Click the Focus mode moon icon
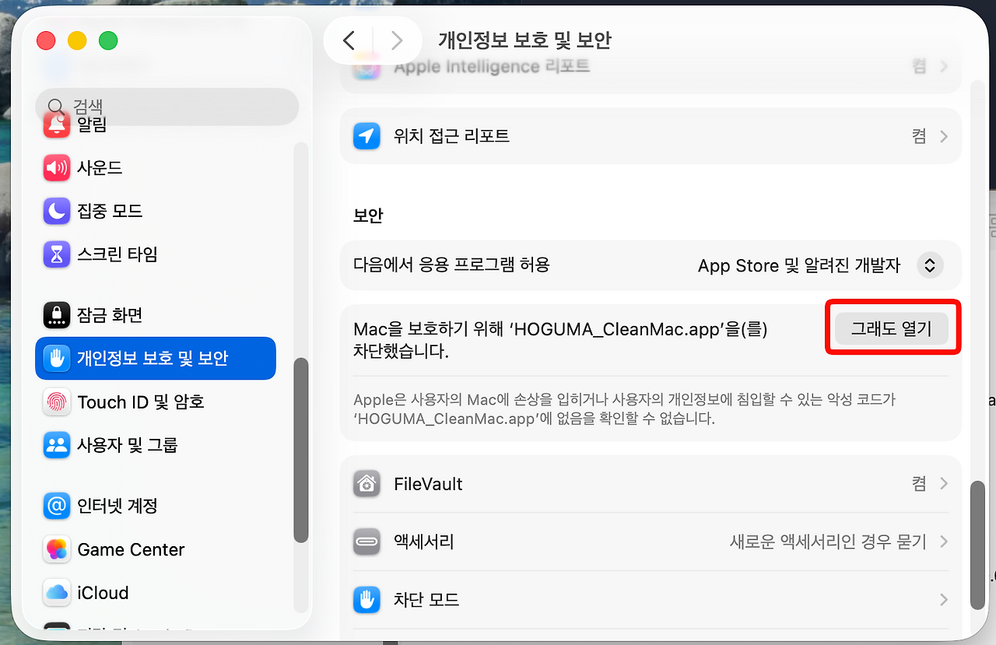The image size is (996, 645). pyautogui.click(x=56, y=211)
